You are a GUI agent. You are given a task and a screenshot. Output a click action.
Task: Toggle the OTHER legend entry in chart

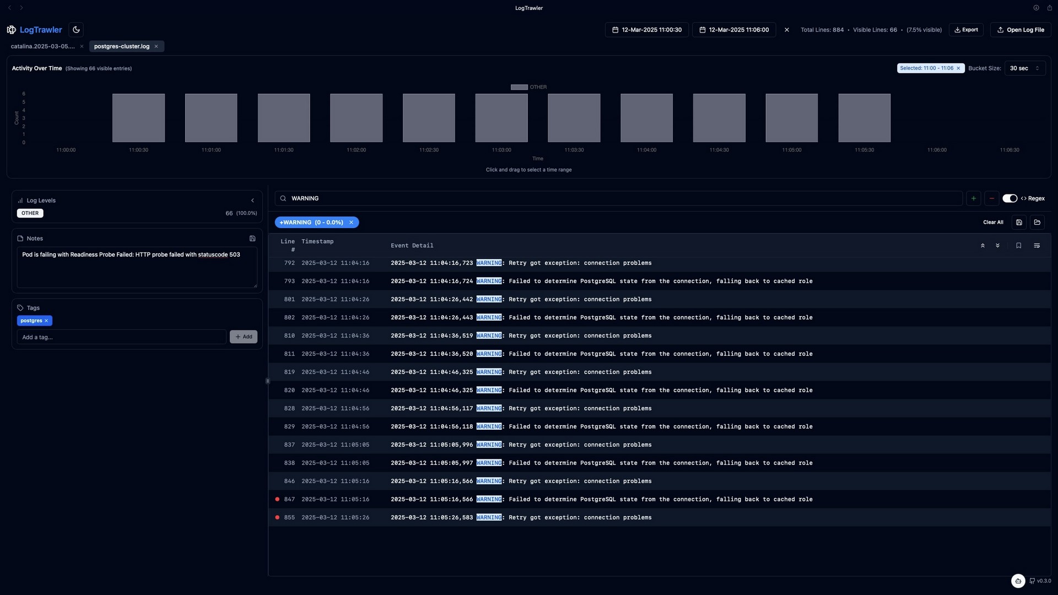[x=528, y=87]
